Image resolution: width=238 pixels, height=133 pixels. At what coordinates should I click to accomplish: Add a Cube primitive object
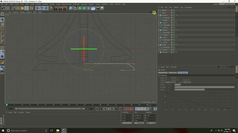(x=71, y=8)
